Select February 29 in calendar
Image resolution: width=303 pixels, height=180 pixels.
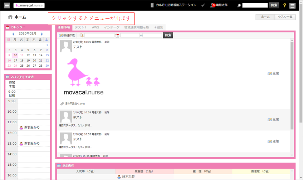click(47, 66)
